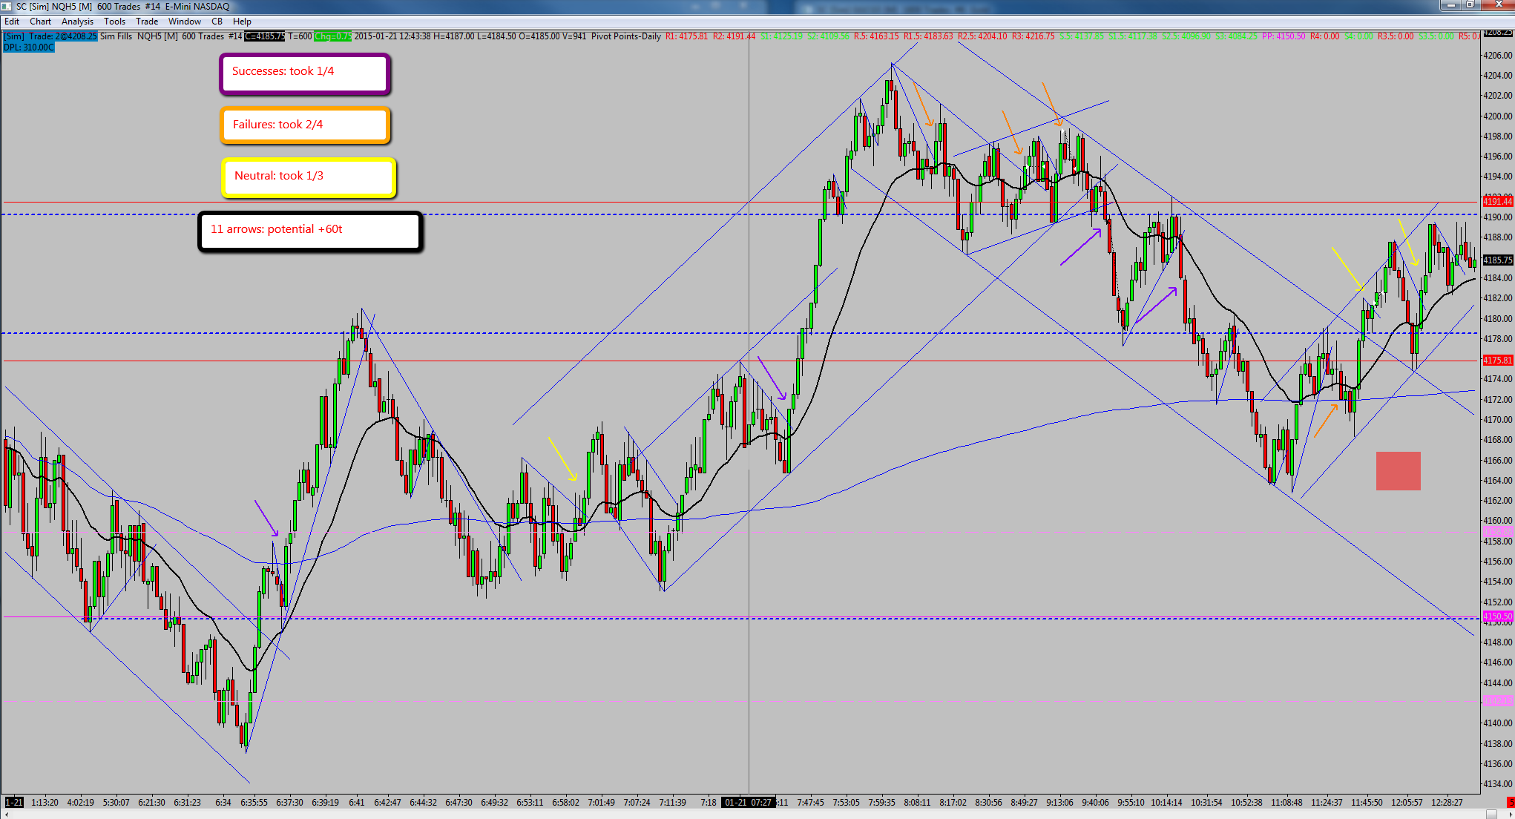Click 4162.00 on the price scale
This screenshot has height=819, width=1515.
click(1497, 501)
